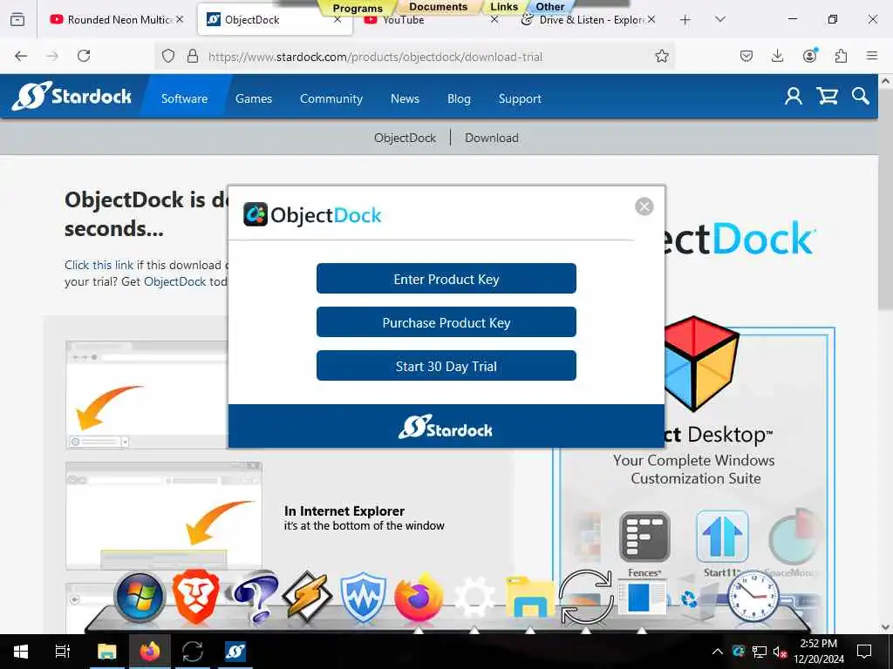Open the Firefox account icon
This screenshot has width=893, height=669.
[x=809, y=56]
